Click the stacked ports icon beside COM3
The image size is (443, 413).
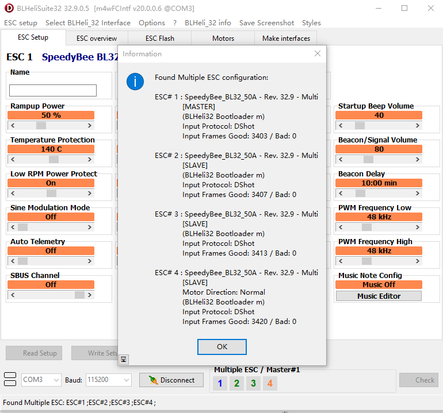pyautogui.click(x=10, y=379)
